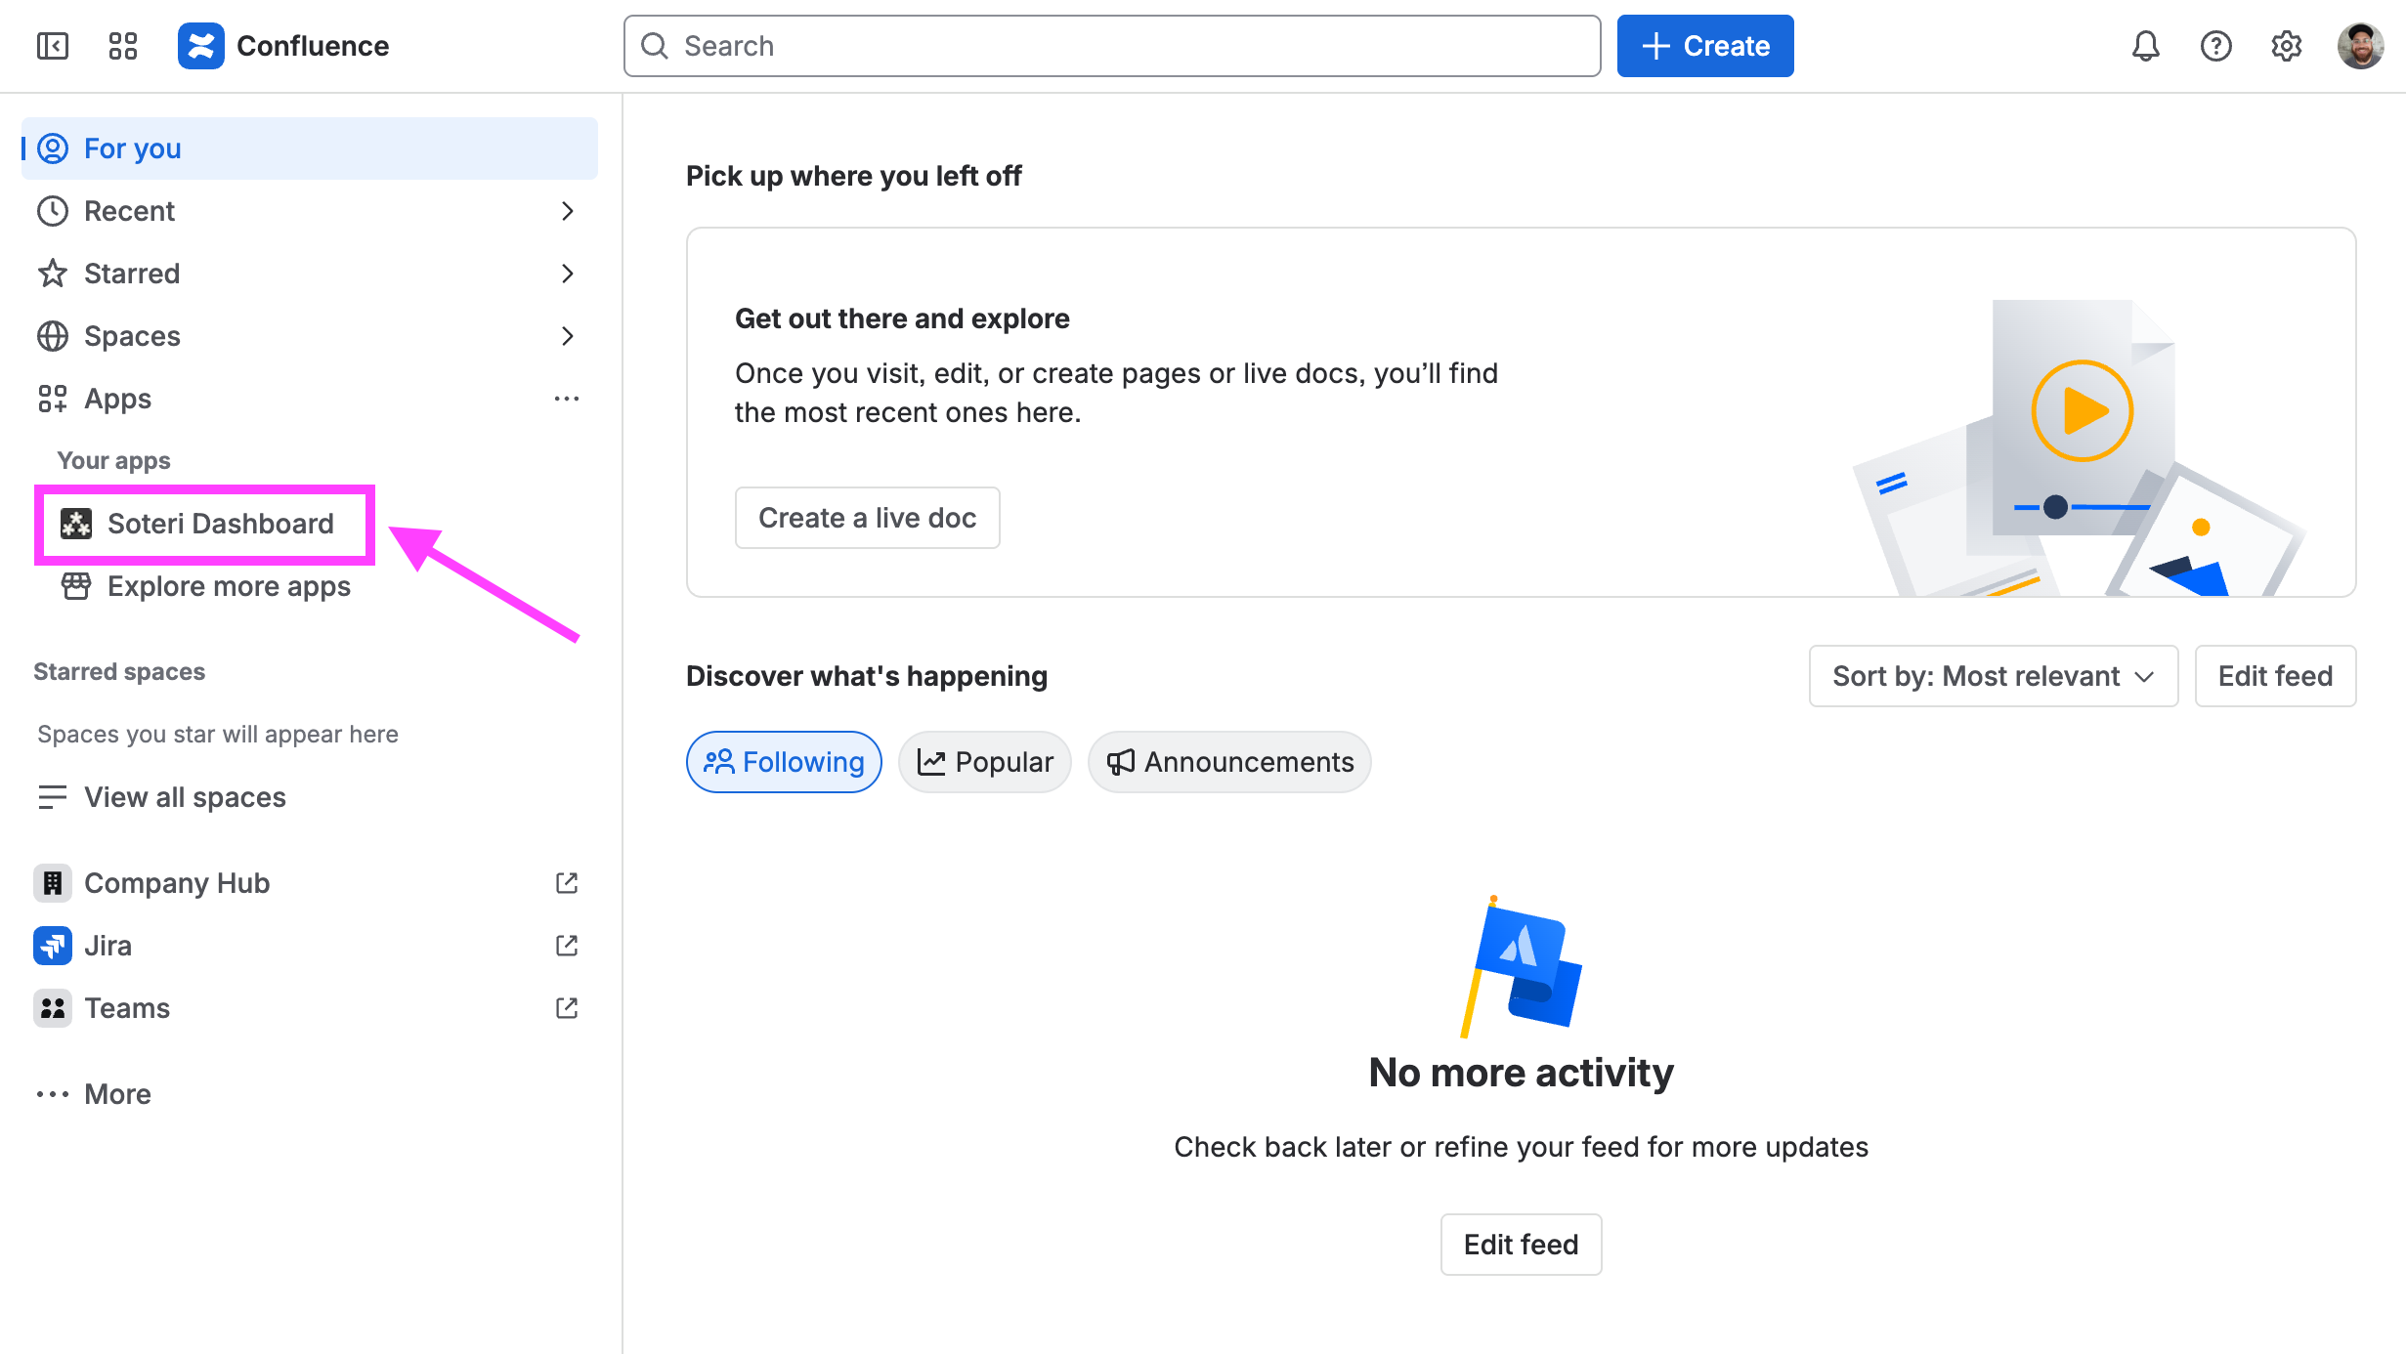Switch feed filter to Announcements
The image size is (2406, 1354).
pos(1229,762)
